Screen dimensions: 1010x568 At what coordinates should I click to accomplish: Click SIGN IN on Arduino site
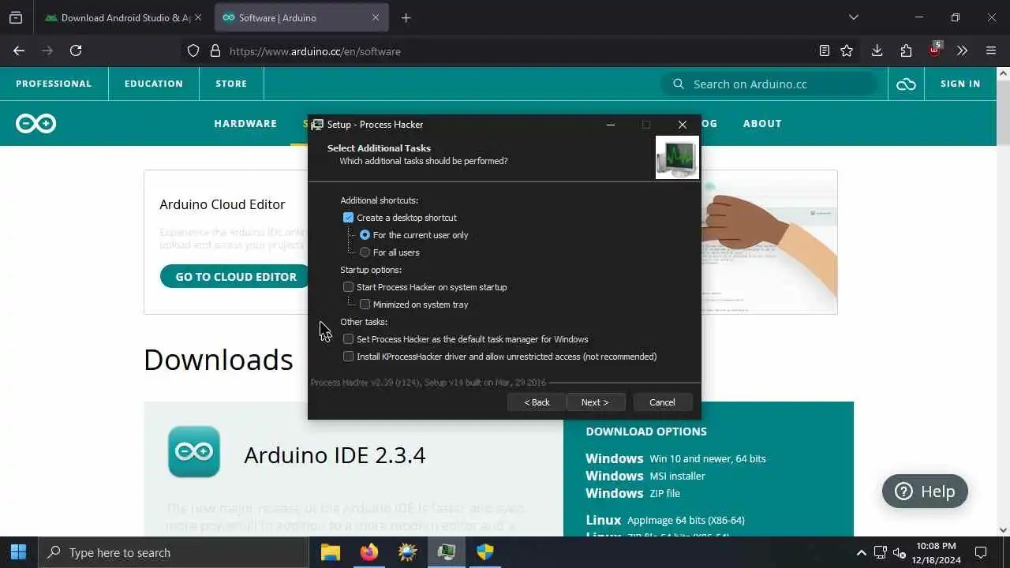[960, 84]
